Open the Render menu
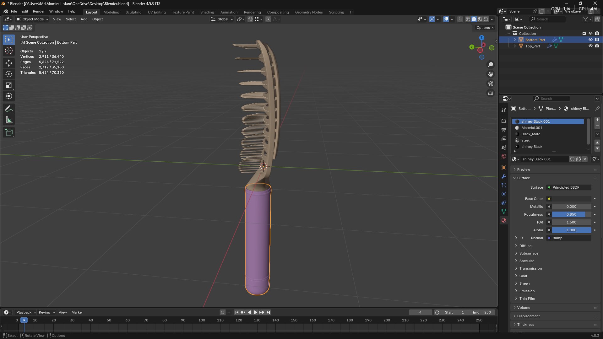Viewport: 603px width, 339px height. point(39,11)
